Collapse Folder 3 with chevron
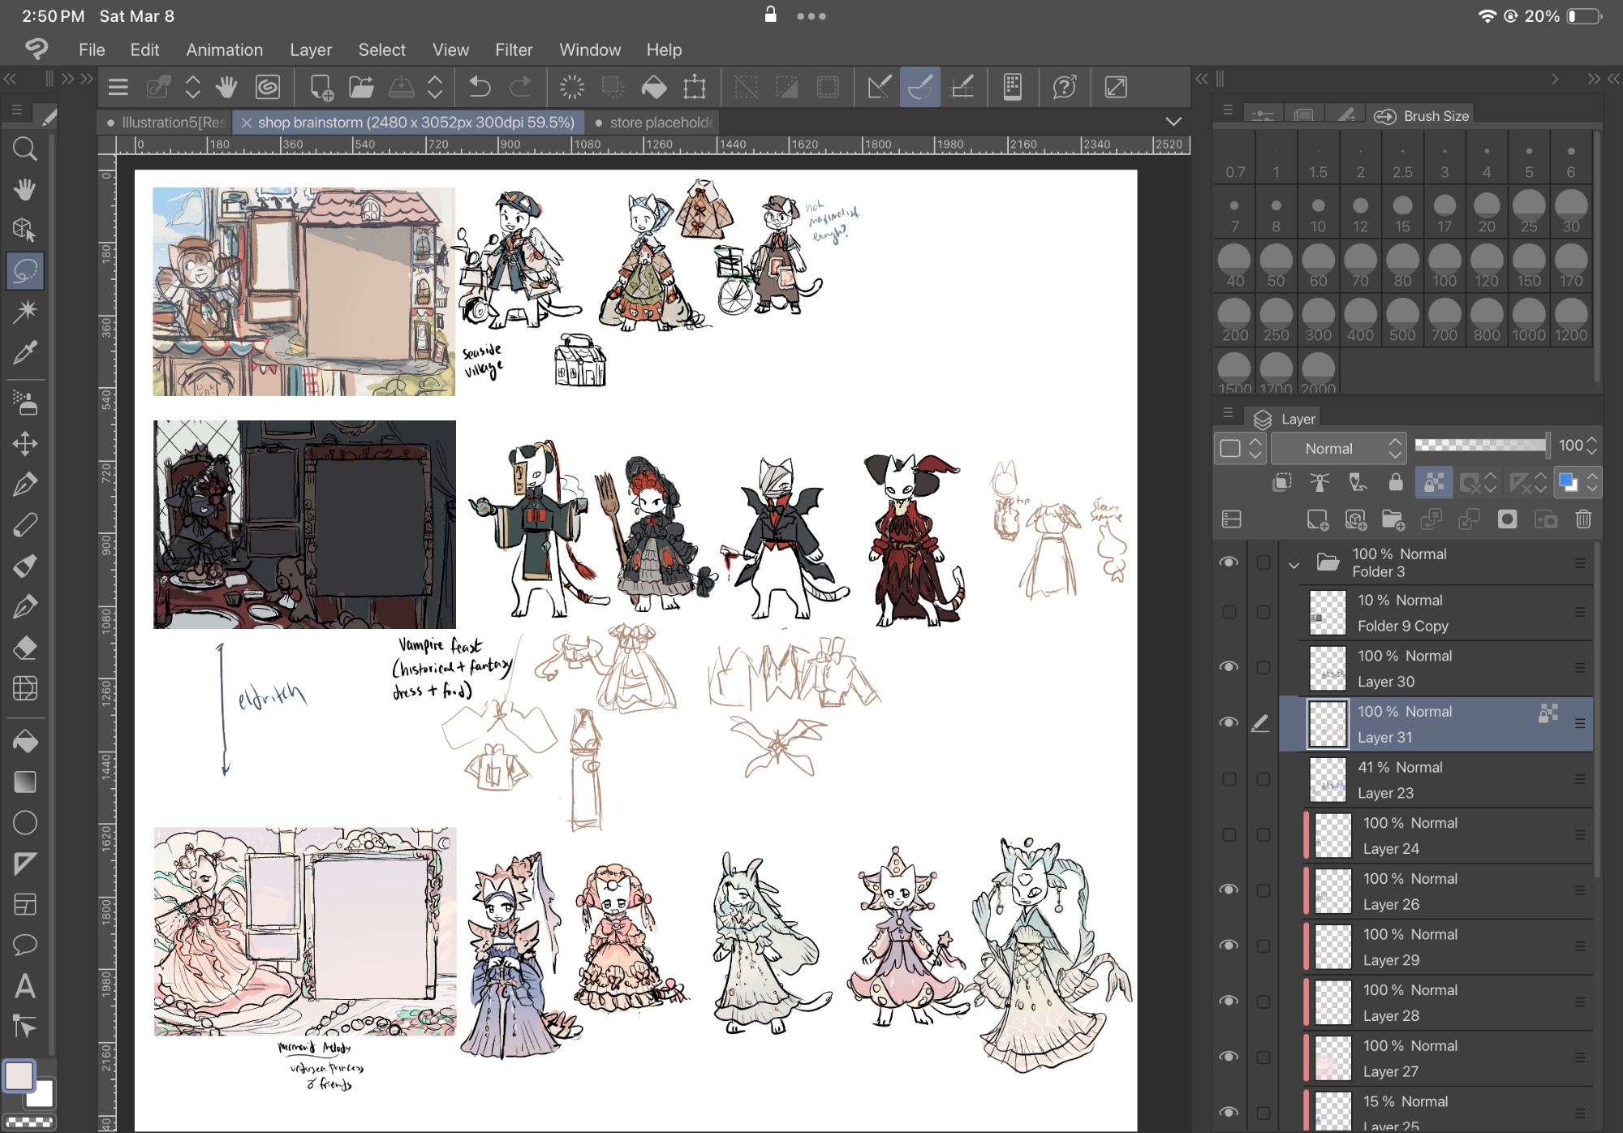The height and width of the screenshot is (1133, 1623). (1294, 564)
